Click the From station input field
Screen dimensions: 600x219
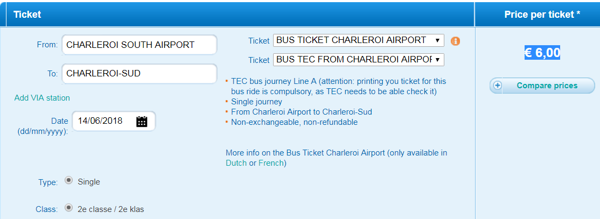coord(139,45)
